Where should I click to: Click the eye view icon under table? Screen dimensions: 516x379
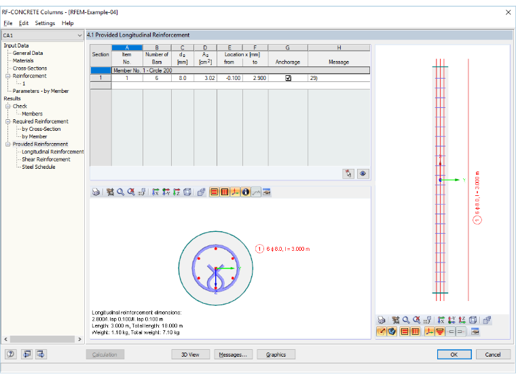(x=363, y=174)
